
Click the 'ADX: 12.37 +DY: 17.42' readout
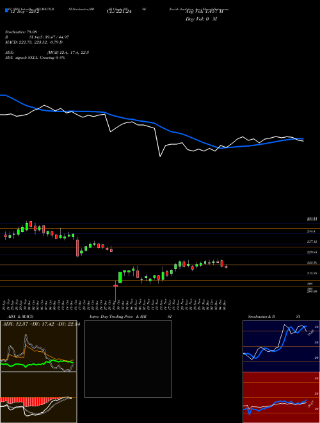coord(29,324)
